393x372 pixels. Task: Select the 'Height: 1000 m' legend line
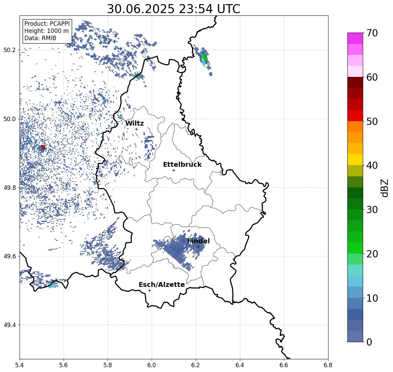46,31
